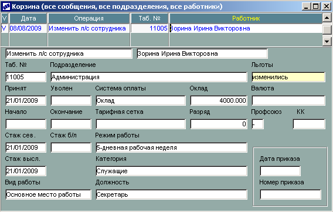Viewport: 333px width, 212px height.
Task: Click the Система оплаты field
Action: pyautogui.click(x=141, y=100)
